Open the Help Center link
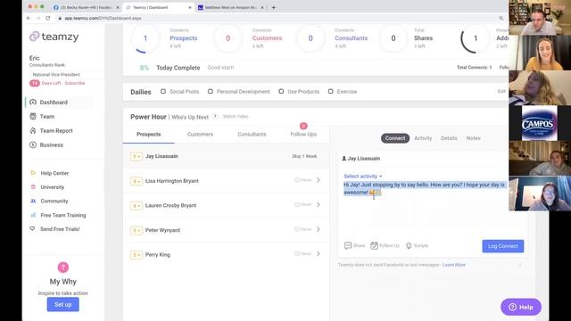The width and height of the screenshot is (571, 321). point(54,173)
